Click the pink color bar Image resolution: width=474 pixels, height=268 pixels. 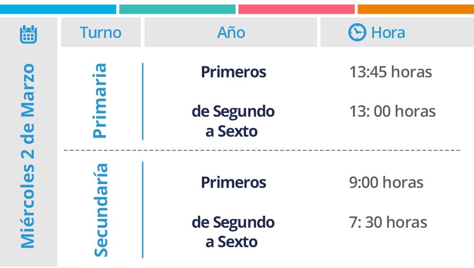pyautogui.click(x=296, y=9)
